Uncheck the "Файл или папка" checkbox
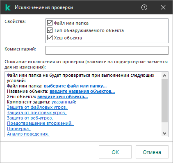 (50, 23)
